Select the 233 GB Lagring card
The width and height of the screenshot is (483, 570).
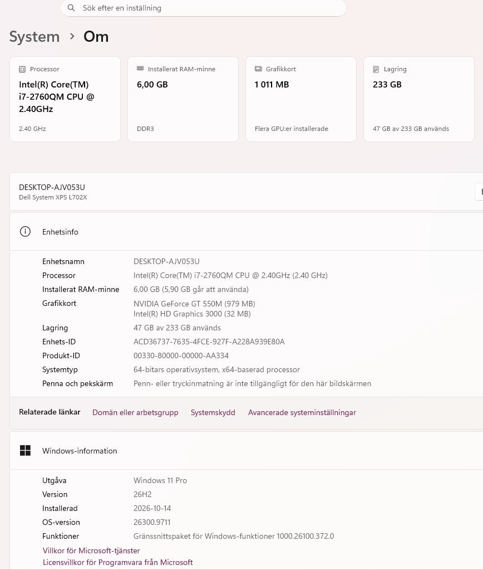pos(419,99)
